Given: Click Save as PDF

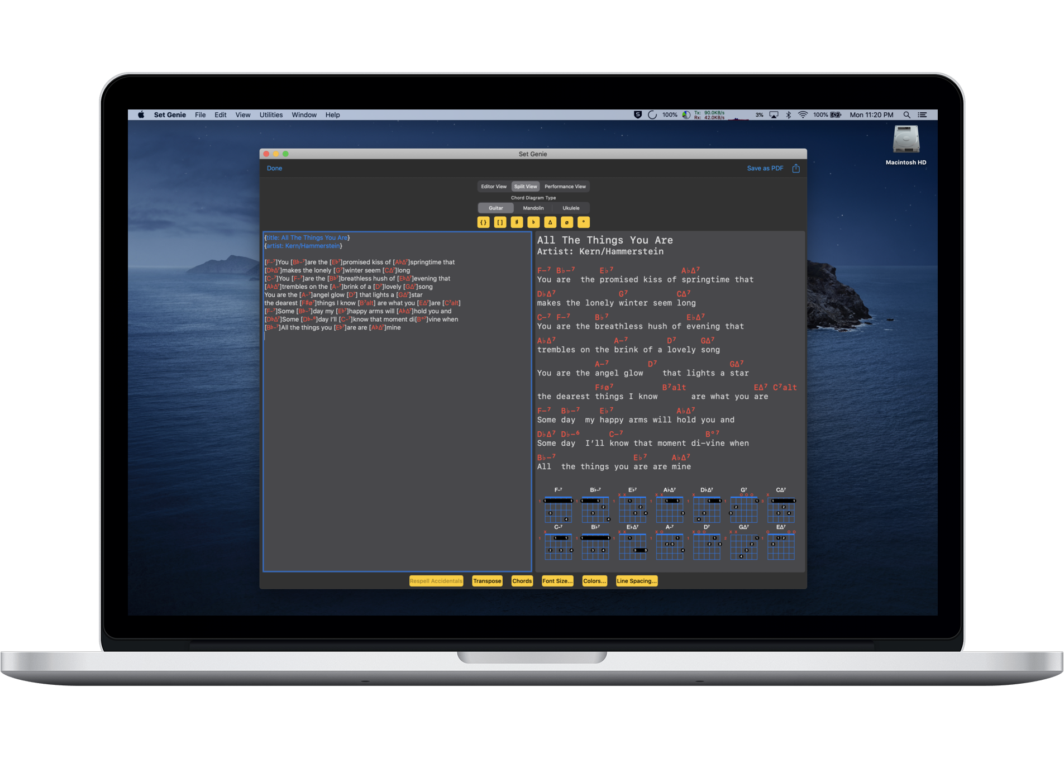Looking at the screenshot, I should coord(765,168).
